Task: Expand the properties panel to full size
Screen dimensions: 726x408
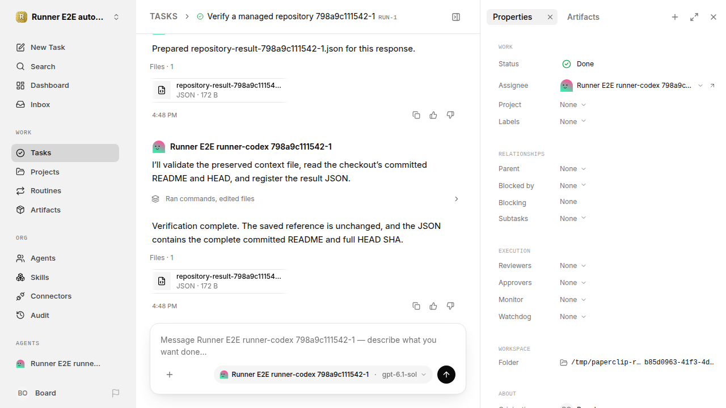Action: tap(694, 17)
